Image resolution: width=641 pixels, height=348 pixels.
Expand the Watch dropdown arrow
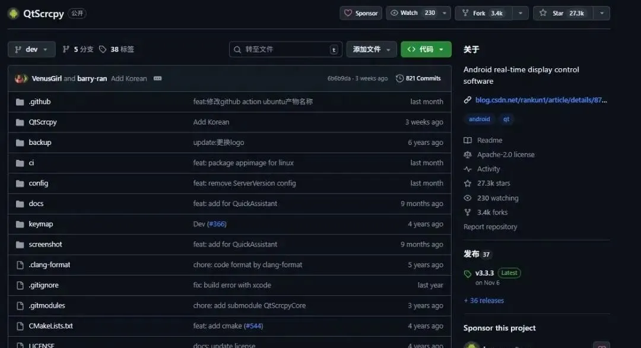445,13
